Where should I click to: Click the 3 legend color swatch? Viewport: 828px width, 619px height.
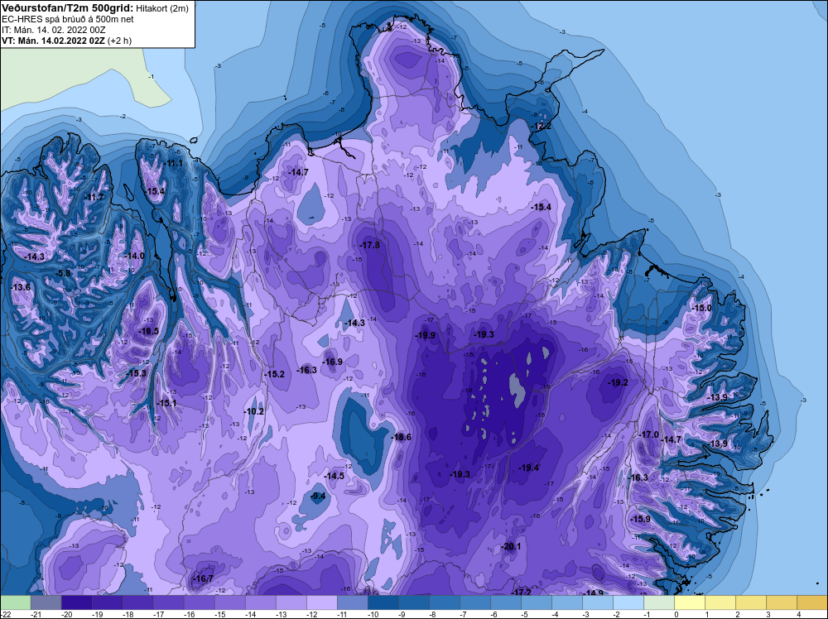click(x=781, y=602)
